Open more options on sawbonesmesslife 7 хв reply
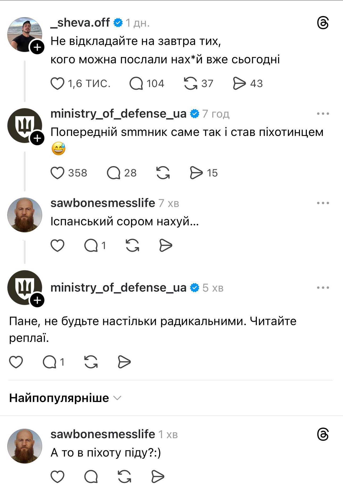 coord(323,203)
